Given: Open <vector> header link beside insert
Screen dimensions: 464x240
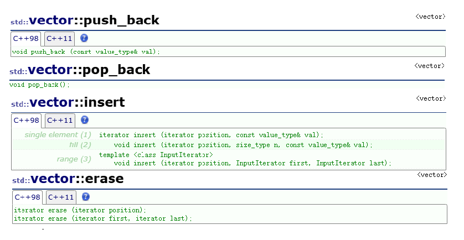Looking at the screenshot, I should point(430,98).
